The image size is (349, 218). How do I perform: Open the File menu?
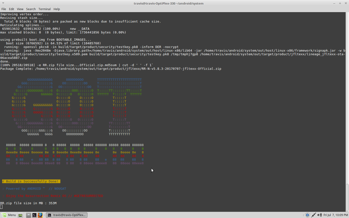tap(4, 9)
